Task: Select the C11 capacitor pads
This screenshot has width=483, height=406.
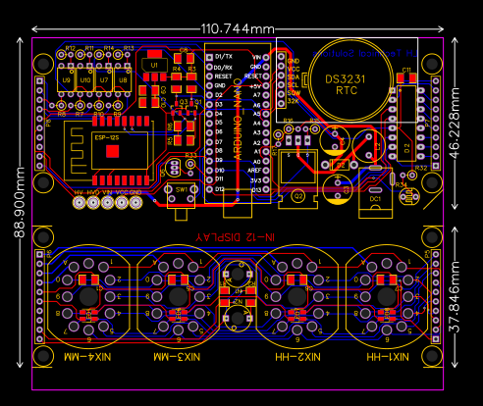Action: 406,78
